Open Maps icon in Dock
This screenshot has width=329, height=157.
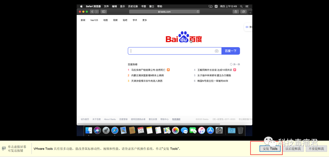click(x=167, y=131)
